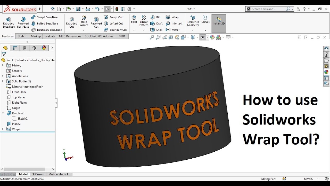This screenshot has width=330, height=186.
Task: Open the Wrap tool
Action: pyautogui.click(x=172, y=17)
